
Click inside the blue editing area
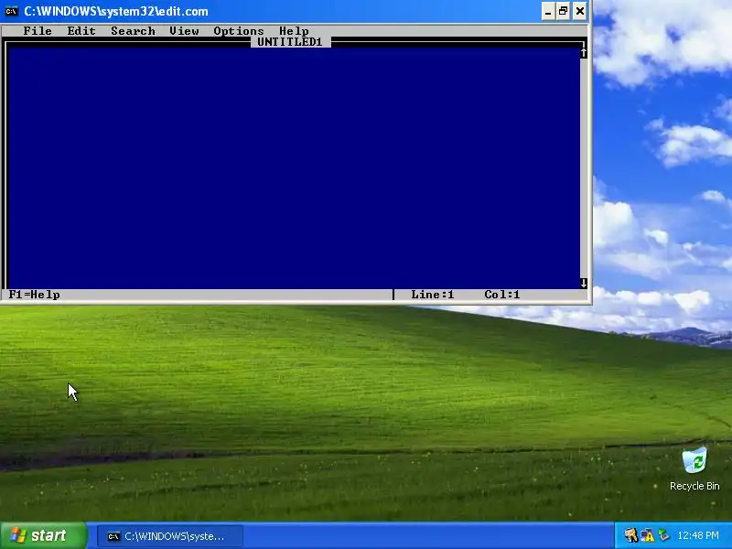(294, 168)
